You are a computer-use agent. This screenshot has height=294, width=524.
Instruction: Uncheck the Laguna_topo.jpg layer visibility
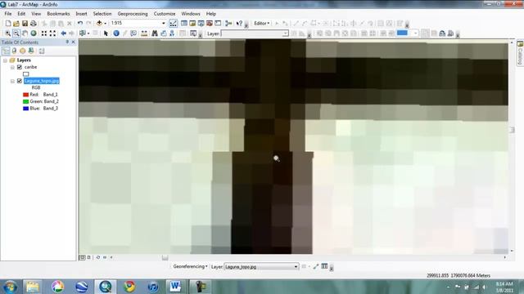(x=20, y=81)
